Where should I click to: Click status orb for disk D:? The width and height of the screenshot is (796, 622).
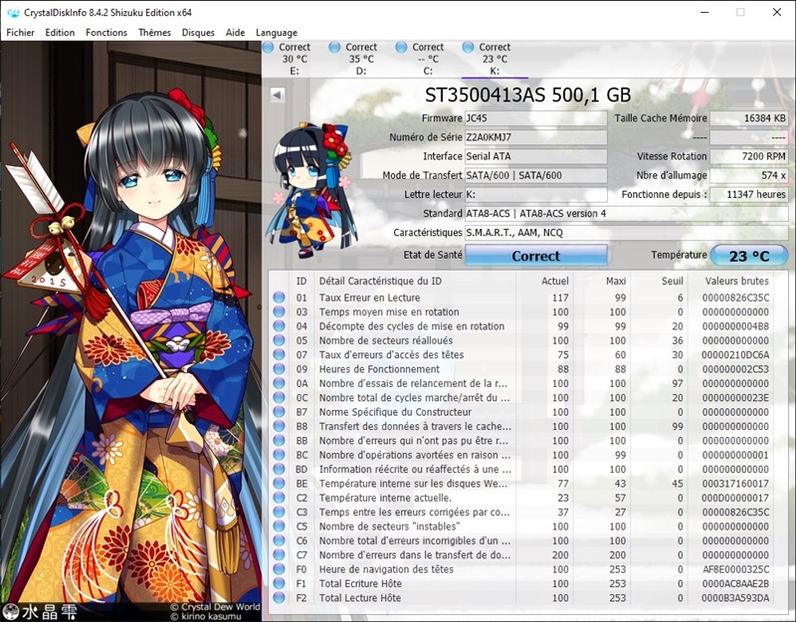pos(335,47)
